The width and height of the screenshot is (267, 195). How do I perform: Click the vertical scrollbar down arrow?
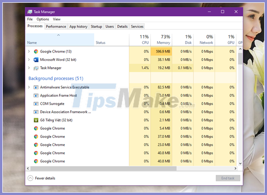click(x=240, y=163)
